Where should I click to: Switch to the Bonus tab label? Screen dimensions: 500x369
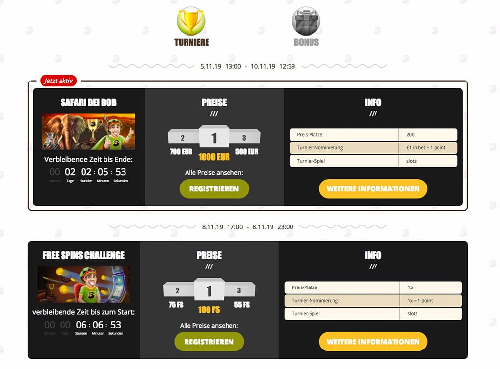[x=306, y=42]
